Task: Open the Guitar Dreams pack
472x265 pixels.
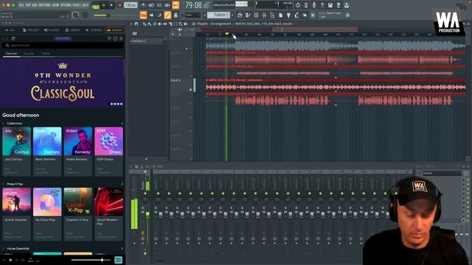Action: (x=16, y=213)
